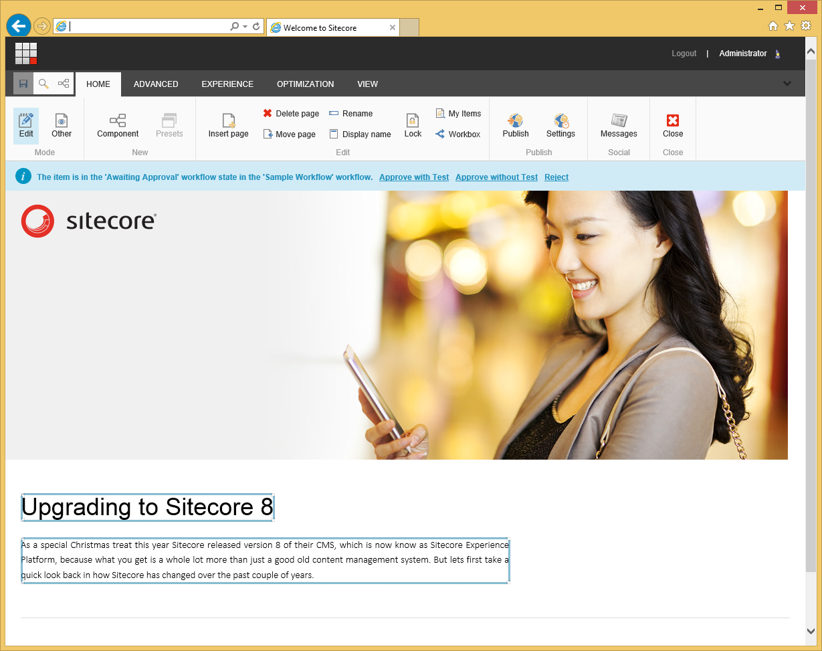Click the browser Favorites star icon

[790, 26]
